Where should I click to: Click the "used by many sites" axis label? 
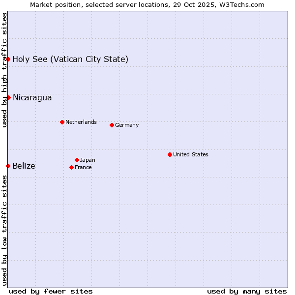point(247,291)
